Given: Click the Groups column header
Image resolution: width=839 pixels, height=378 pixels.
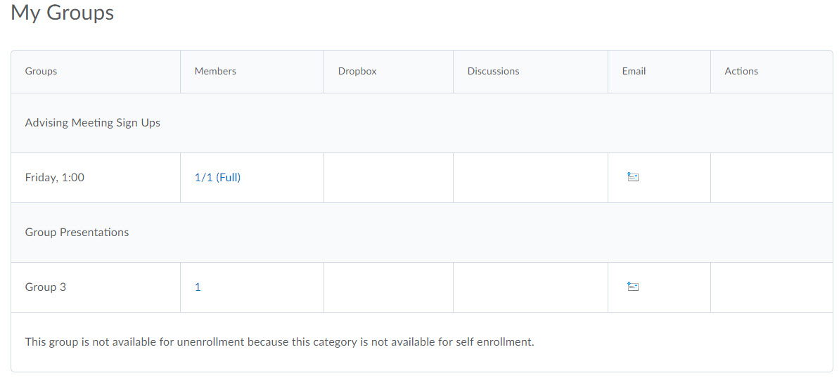Looking at the screenshot, I should point(41,71).
